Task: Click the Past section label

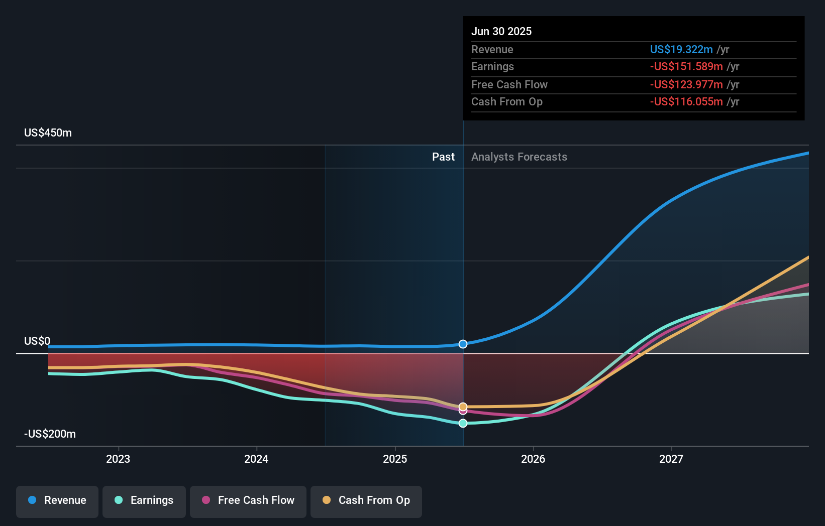Action: pos(443,157)
